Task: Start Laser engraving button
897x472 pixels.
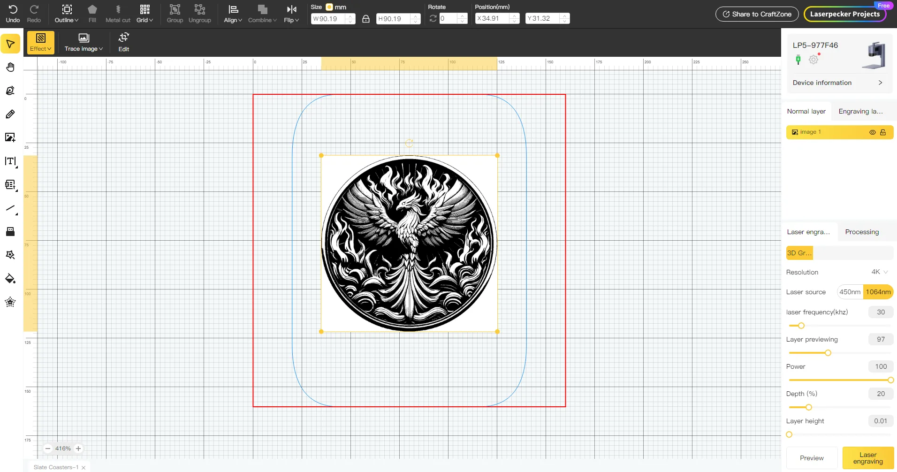Action: tap(868, 458)
